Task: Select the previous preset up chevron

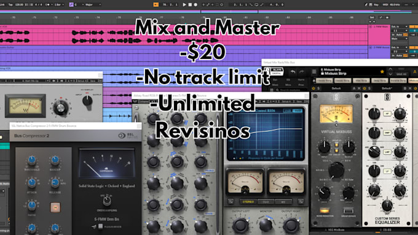Action: click(390, 69)
